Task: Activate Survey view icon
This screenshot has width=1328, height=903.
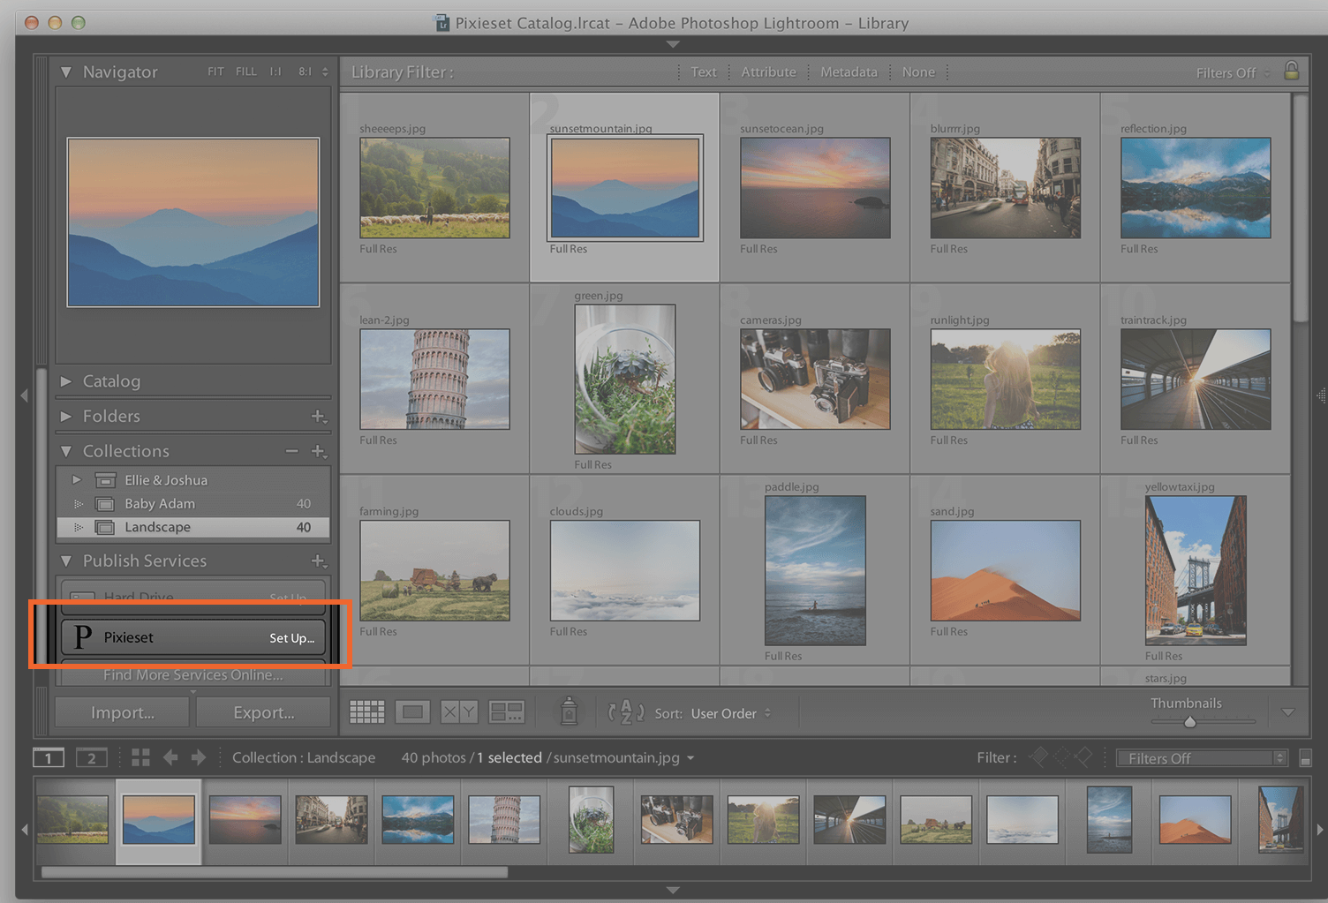Action: 506,711
